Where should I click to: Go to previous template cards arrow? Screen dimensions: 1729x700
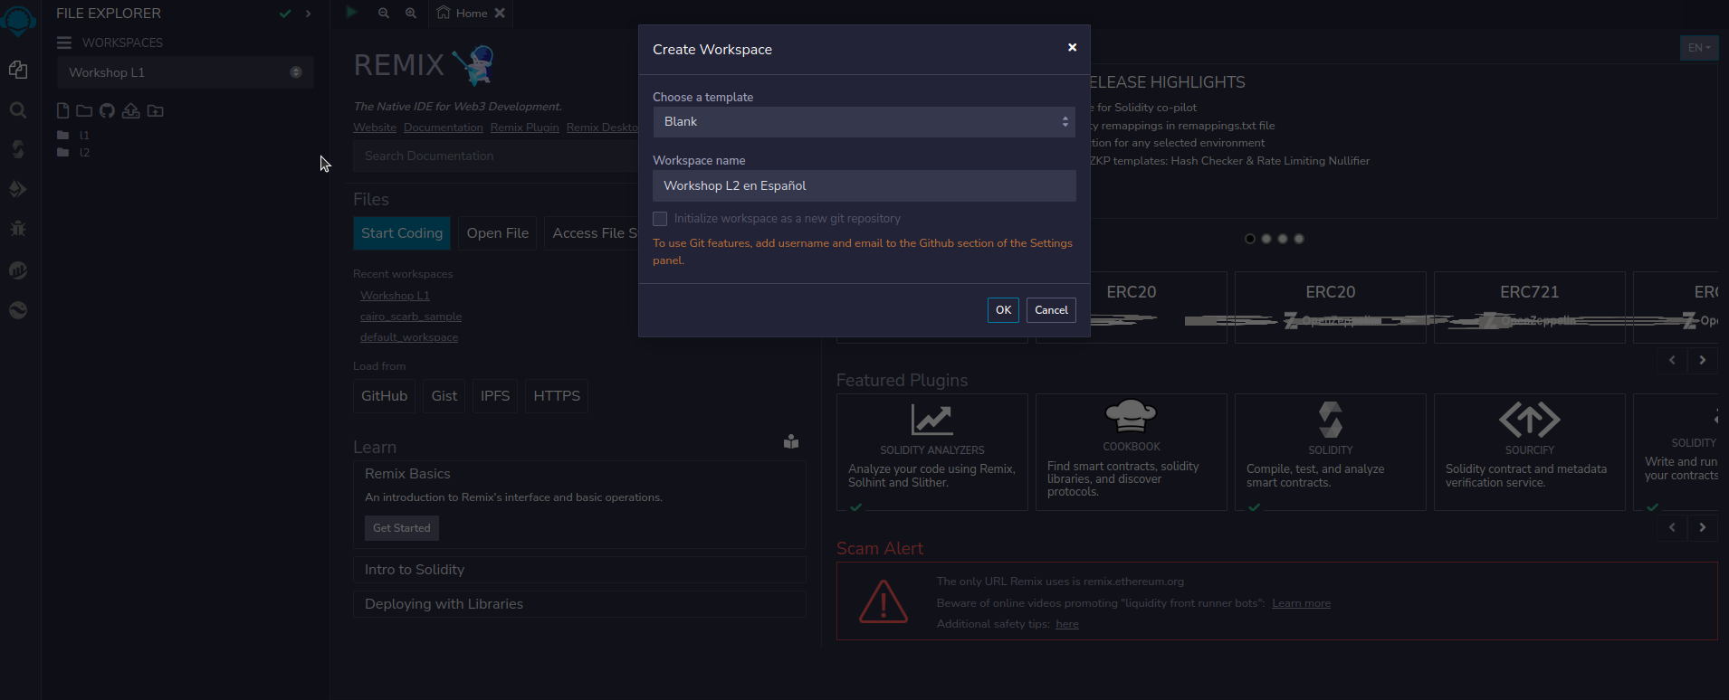coord(1672,360)
